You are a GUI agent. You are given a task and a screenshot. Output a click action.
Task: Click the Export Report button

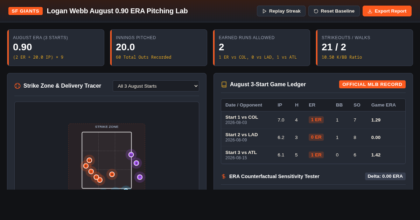(x=387, y=11)
